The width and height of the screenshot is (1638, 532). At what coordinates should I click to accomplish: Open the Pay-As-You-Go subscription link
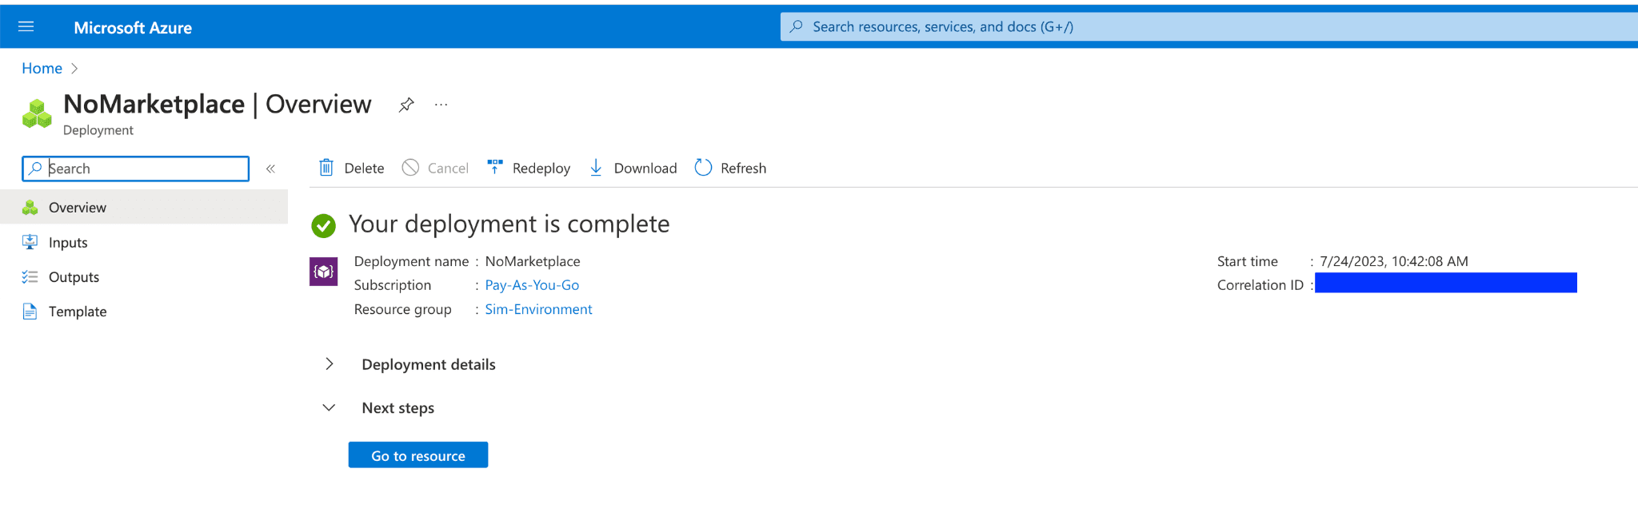(532, 285)
